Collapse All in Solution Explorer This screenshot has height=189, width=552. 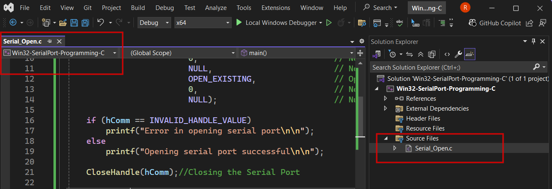(x=421, y=54)
